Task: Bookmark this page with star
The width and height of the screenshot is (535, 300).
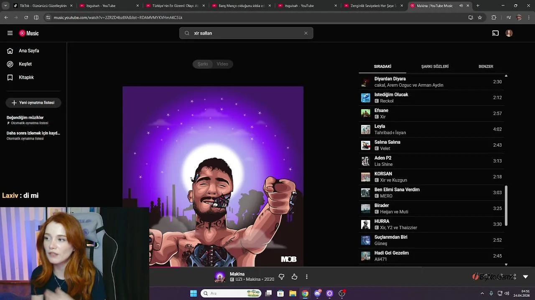Action: [x=480, y=17]
